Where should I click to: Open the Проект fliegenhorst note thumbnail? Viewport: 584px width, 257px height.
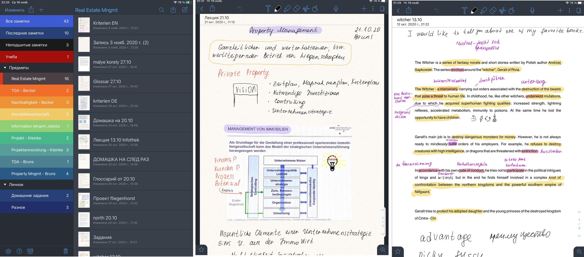point(84,200)
